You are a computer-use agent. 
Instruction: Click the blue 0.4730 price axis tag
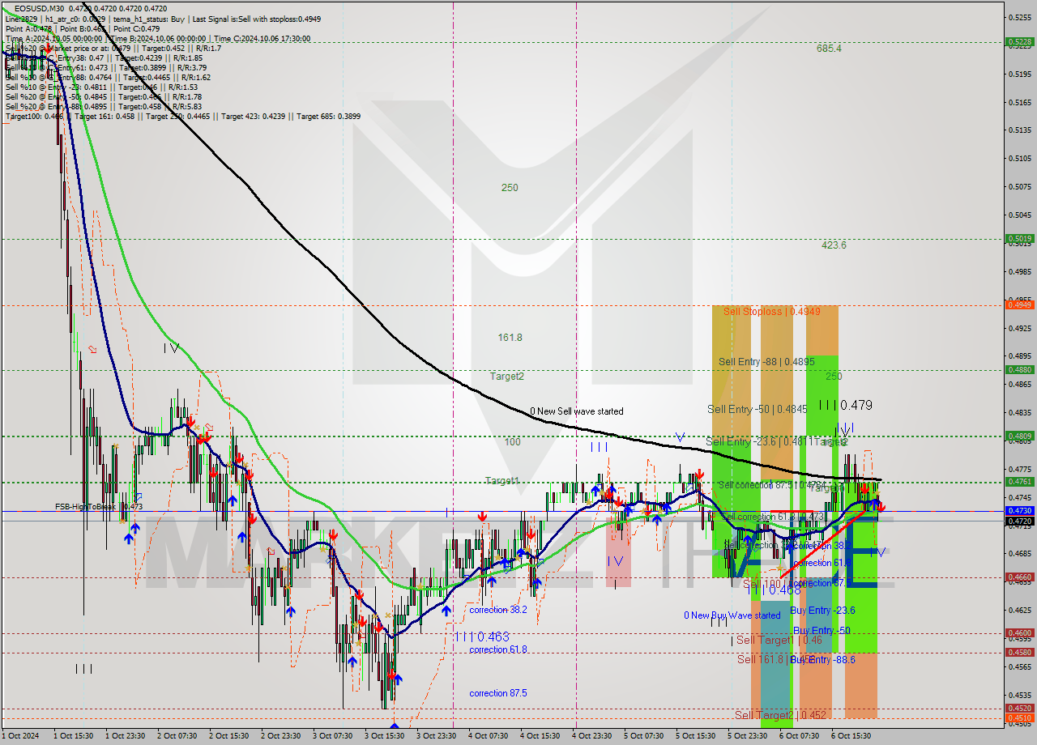[1019, 511]
